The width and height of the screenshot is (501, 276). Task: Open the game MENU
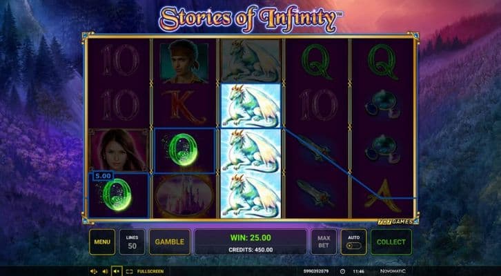pyautogui.click(x=102, y=241)
